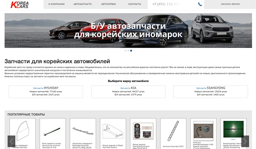Open the Hyundai Solaris rear beam image
Image resolution: width=256 pixels, height=149 pixels.
pos(113,131)
